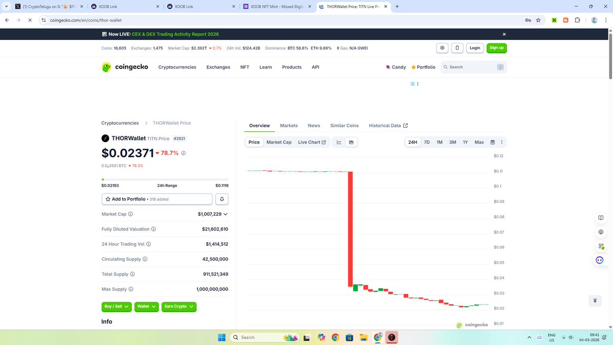Click Fully Diluted Valuation info icon
Viewport: 613px width, 345px height.
(x=154, y=229)
